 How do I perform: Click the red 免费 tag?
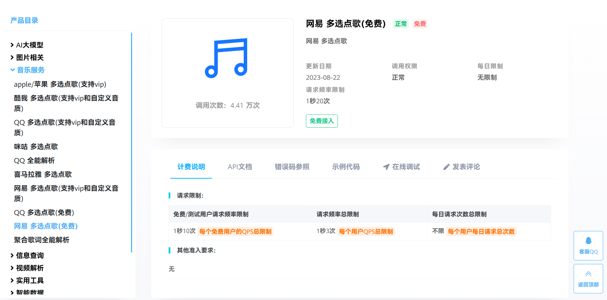(420, 24)
